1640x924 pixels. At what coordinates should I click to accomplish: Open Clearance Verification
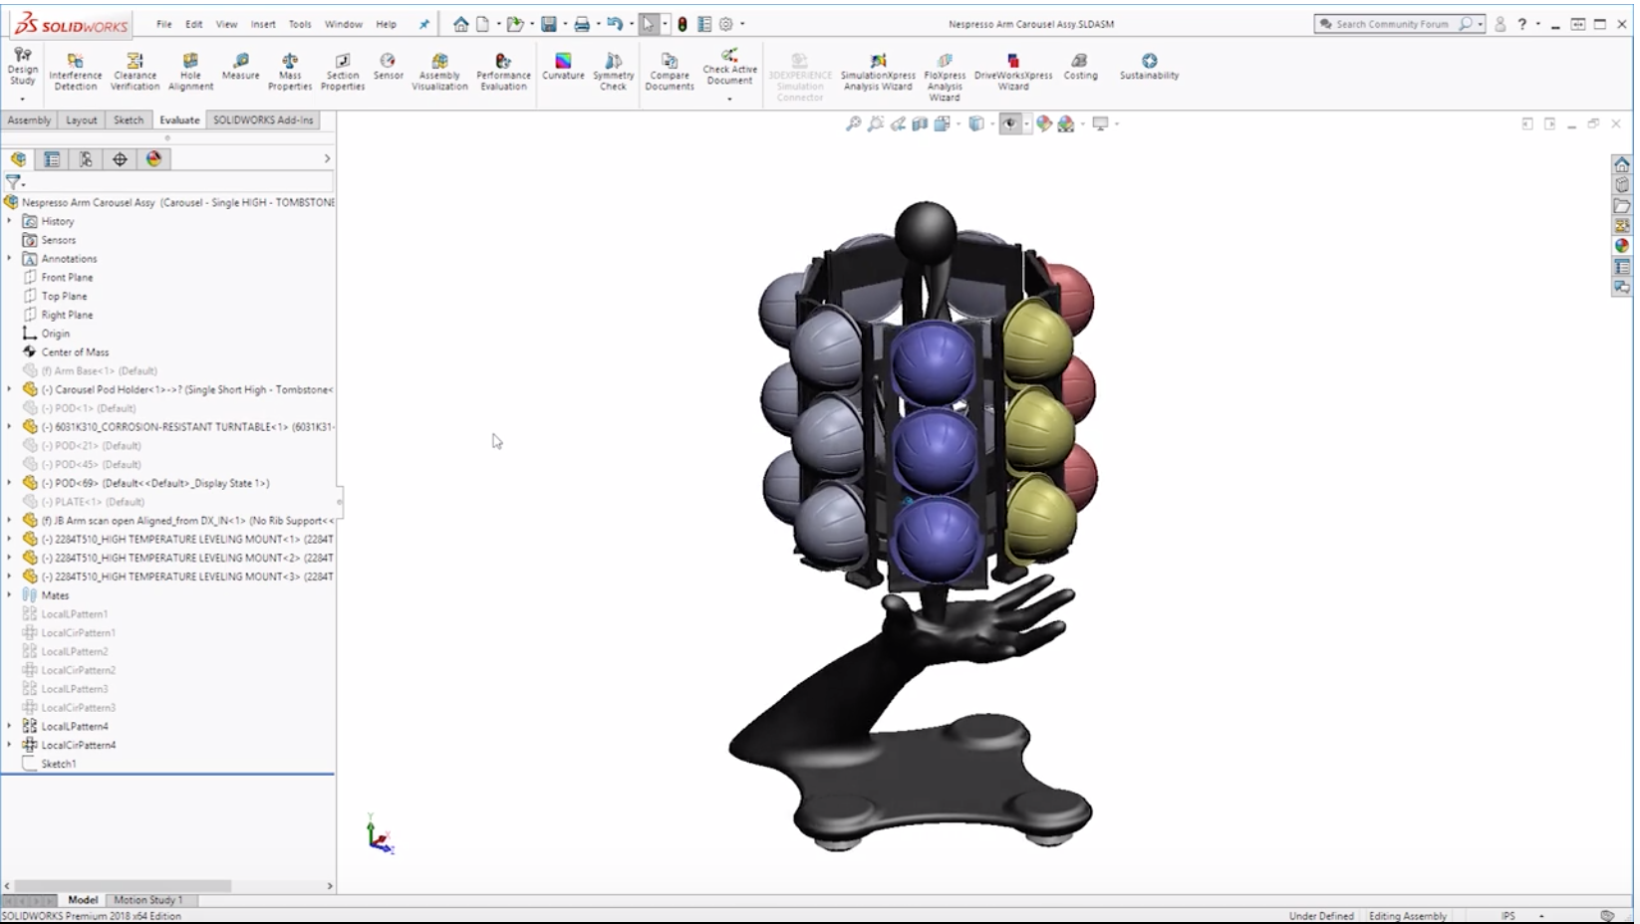[136, 73]
